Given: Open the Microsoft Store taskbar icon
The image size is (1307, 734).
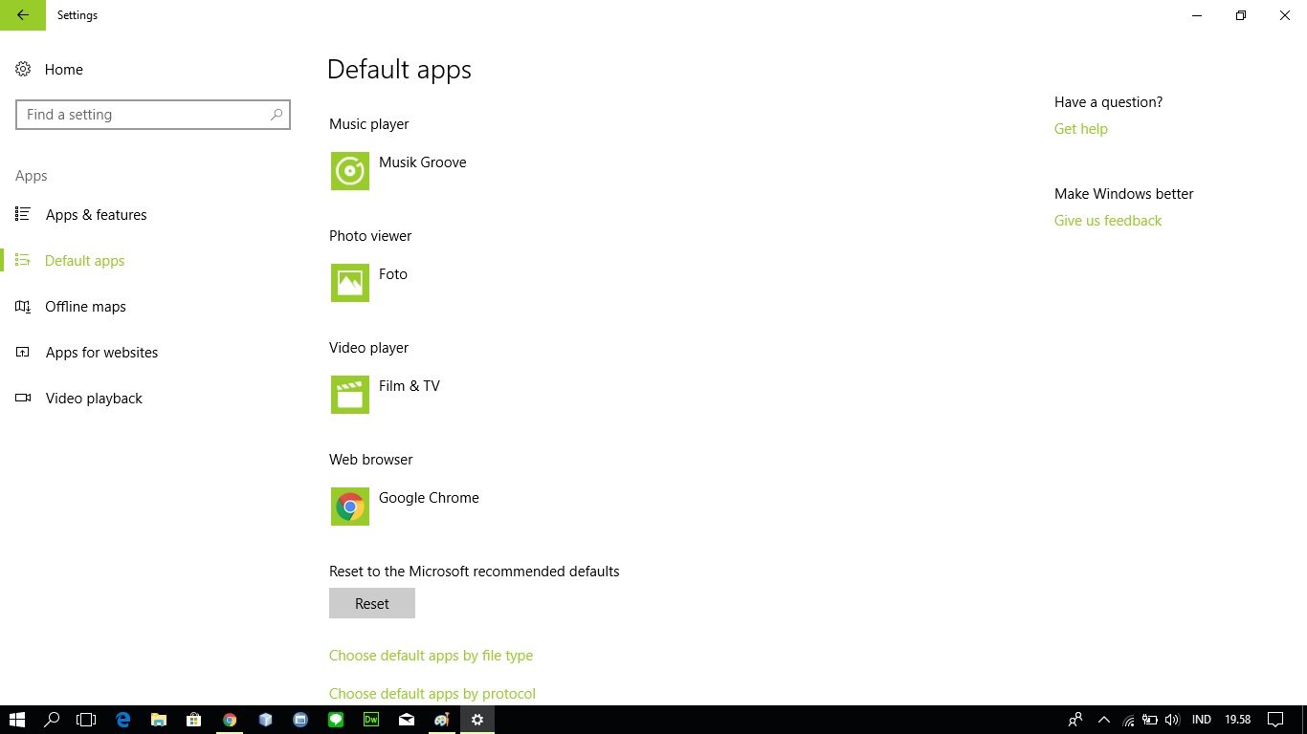Looking at the screenshot, I should tap(193, 720).
